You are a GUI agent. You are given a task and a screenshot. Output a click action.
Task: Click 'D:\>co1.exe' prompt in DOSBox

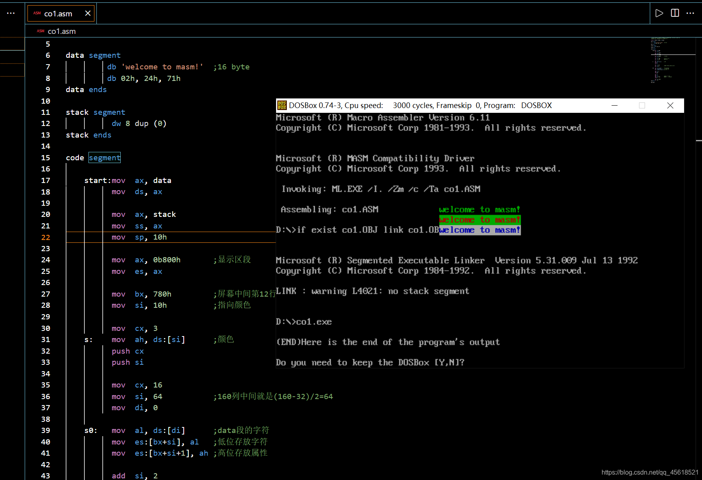coord(304,322)
